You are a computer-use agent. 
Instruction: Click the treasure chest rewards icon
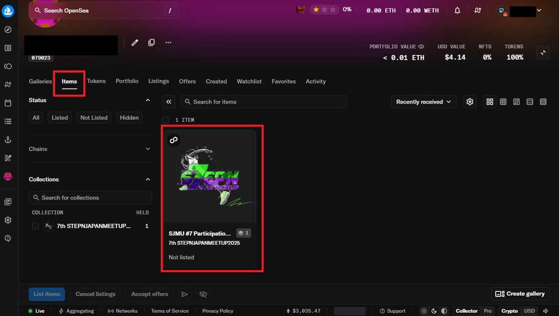pos(300,10)
